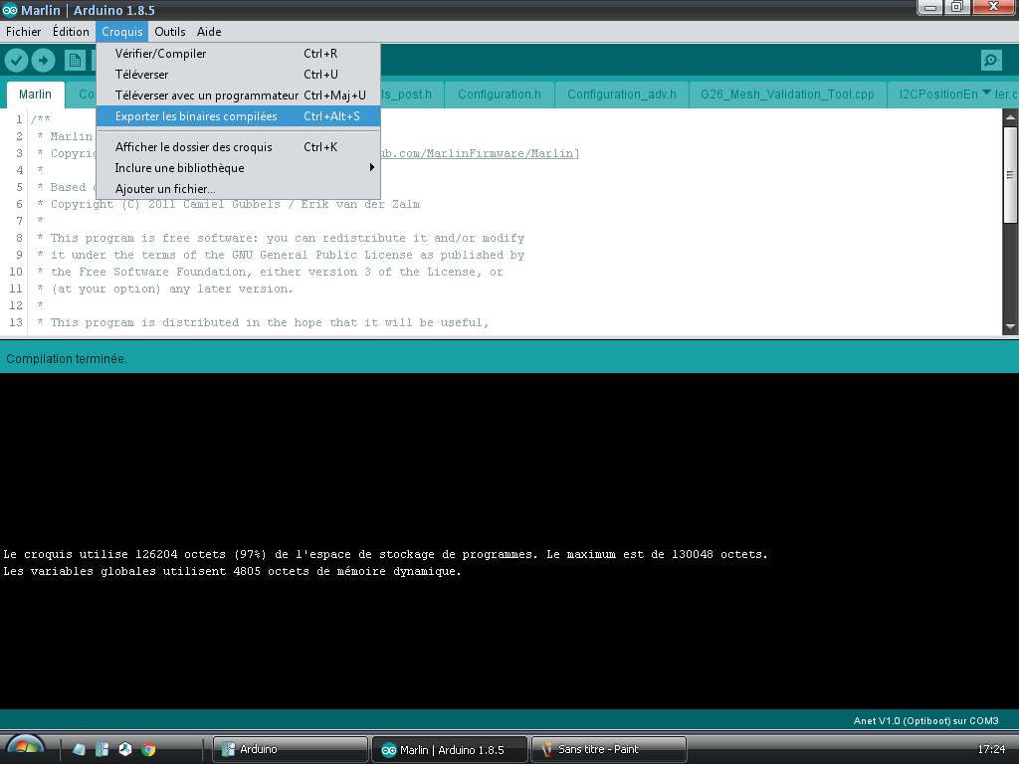
Task: Choose Ajouter un fichier entry
Action: pos(238,188)
